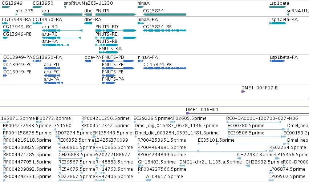Click the GH18403.5prime EST label
This screenshot has height=182, width=309.
click(x=156, y=162)
